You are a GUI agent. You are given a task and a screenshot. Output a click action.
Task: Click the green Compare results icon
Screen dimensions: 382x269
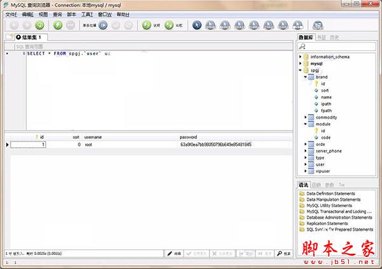tap(169, 25)
